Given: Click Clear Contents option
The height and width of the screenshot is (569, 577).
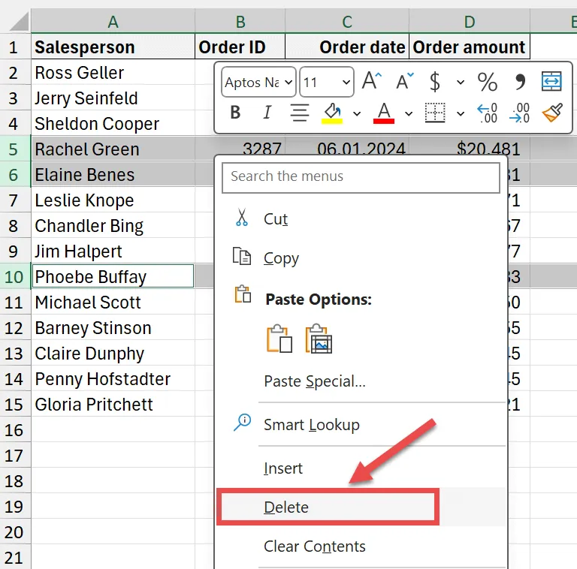Looking at the screenshot, I should coord(315,546).
